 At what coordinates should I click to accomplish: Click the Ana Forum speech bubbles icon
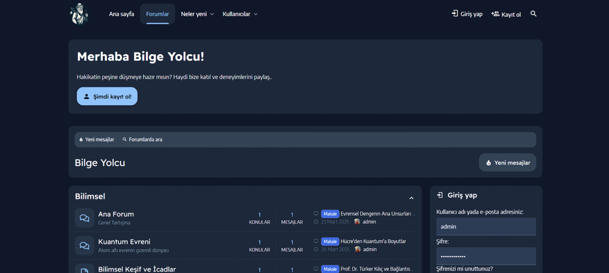point(84,218)
